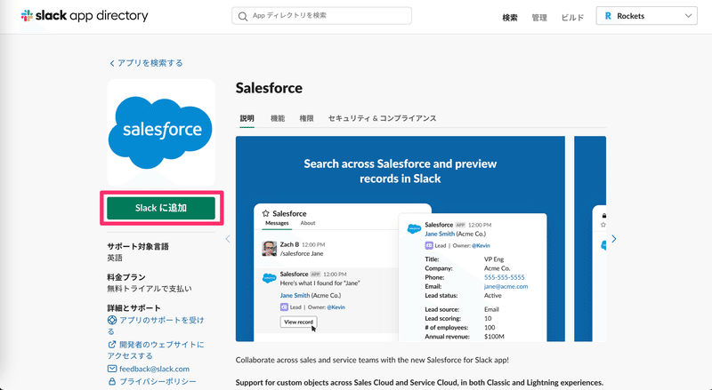The image size is (712, 390).
Task: Go back via アプリを検索する link
Action: point(146,63)
